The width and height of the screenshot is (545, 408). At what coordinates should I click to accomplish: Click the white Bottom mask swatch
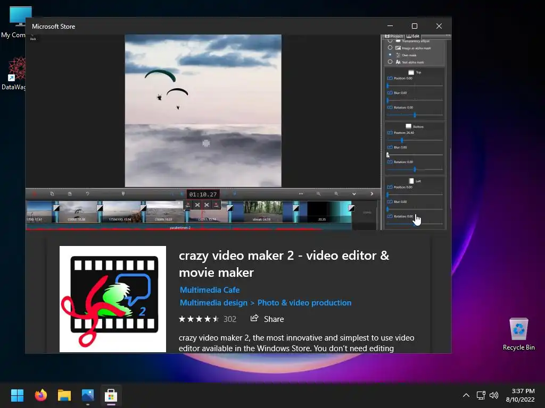408,126
